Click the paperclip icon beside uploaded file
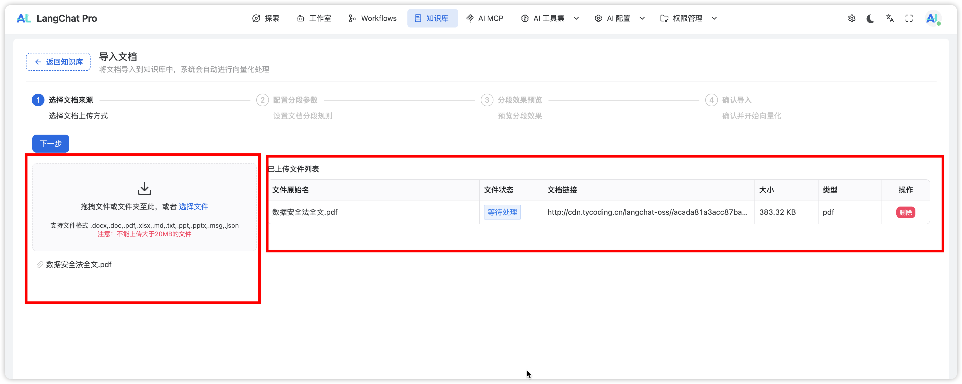The width and height of the screenshot is (962, 384). point(40,264)
